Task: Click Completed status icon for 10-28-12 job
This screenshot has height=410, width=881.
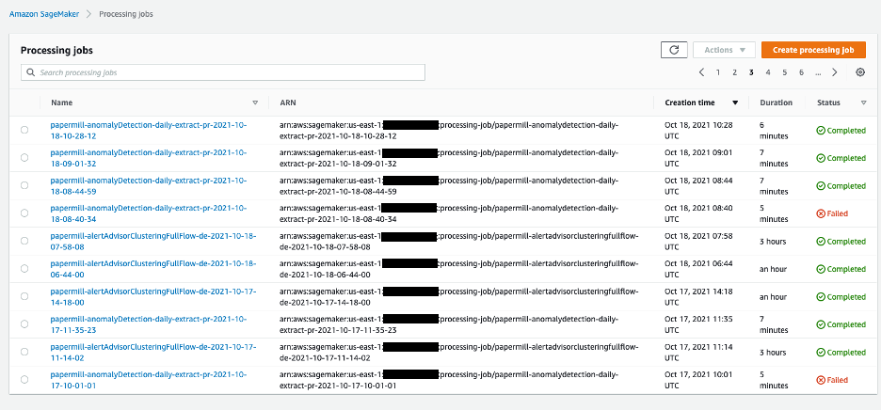Action: (821, 131)
